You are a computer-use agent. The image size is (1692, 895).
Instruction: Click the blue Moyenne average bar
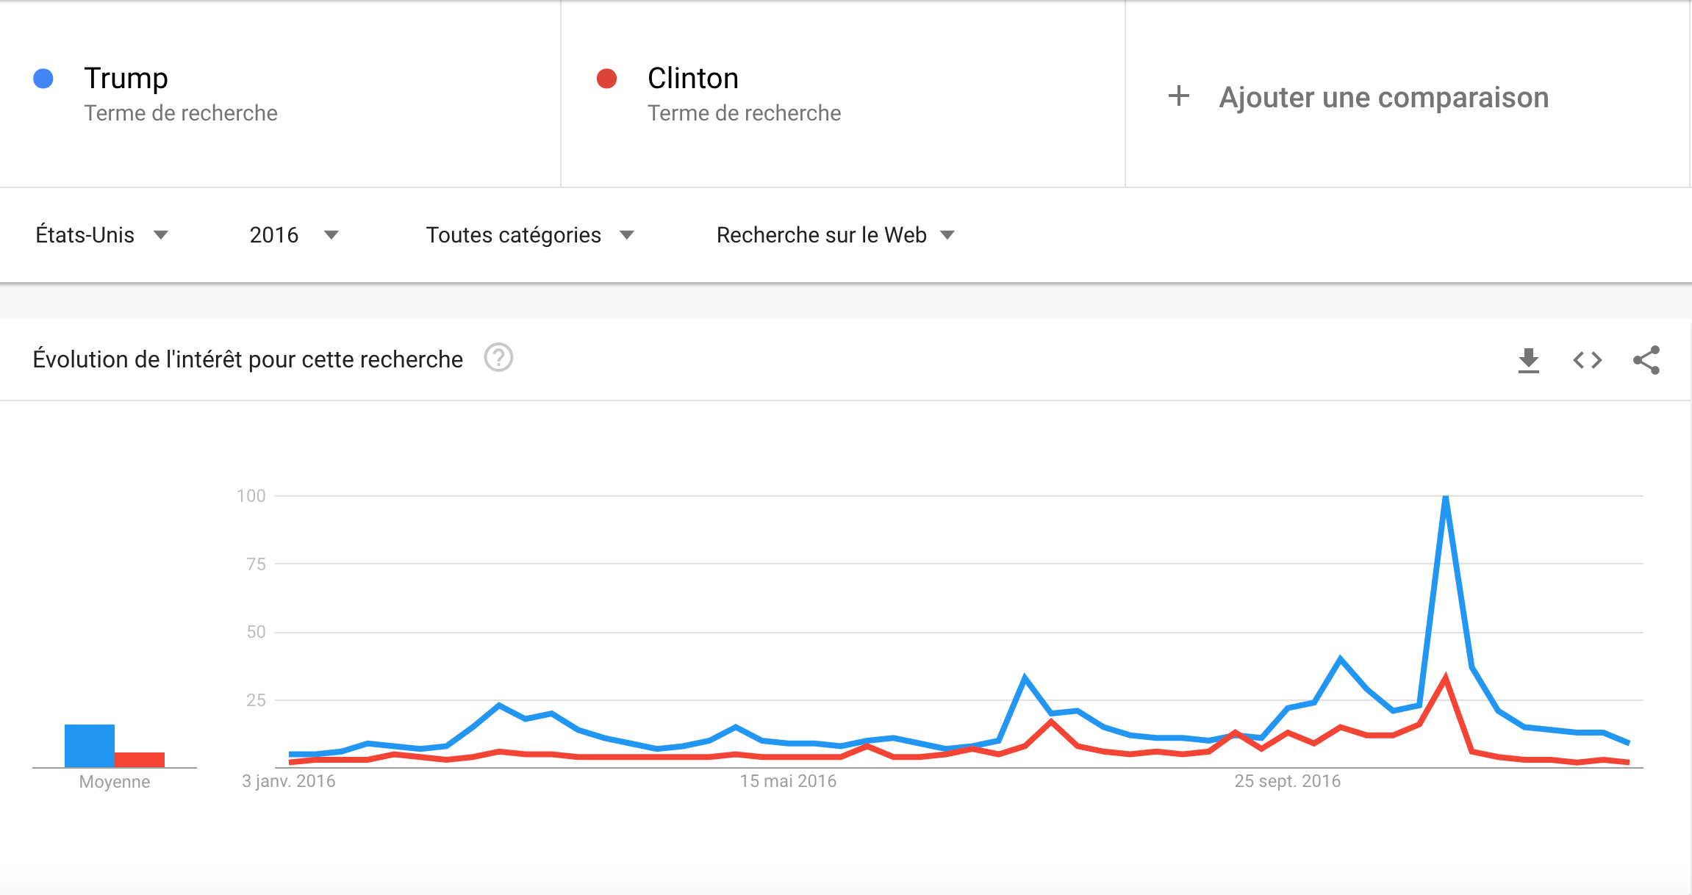(90, 746)
